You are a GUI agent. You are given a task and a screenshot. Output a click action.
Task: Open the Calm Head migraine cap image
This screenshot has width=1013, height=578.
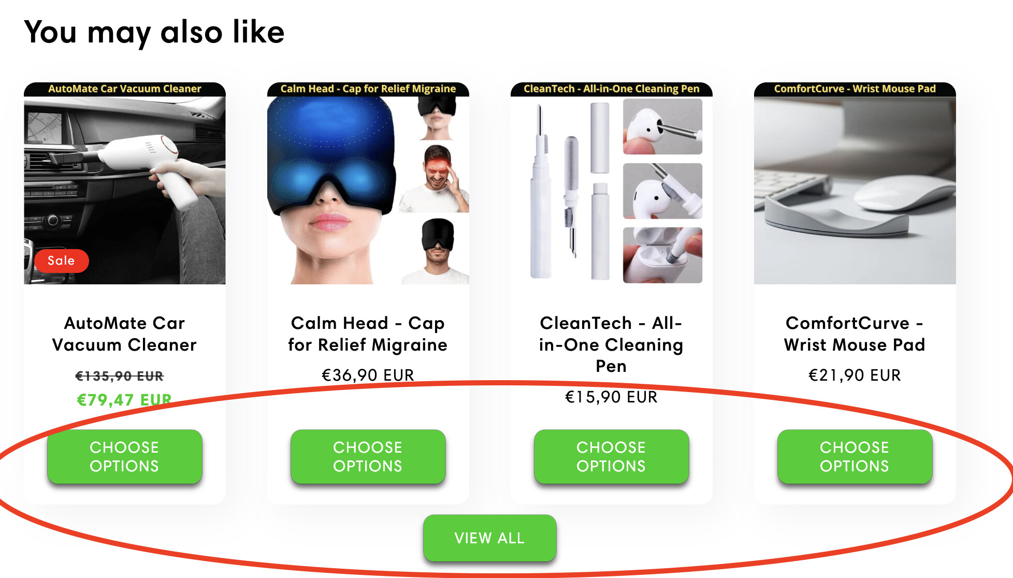point(368,183)
